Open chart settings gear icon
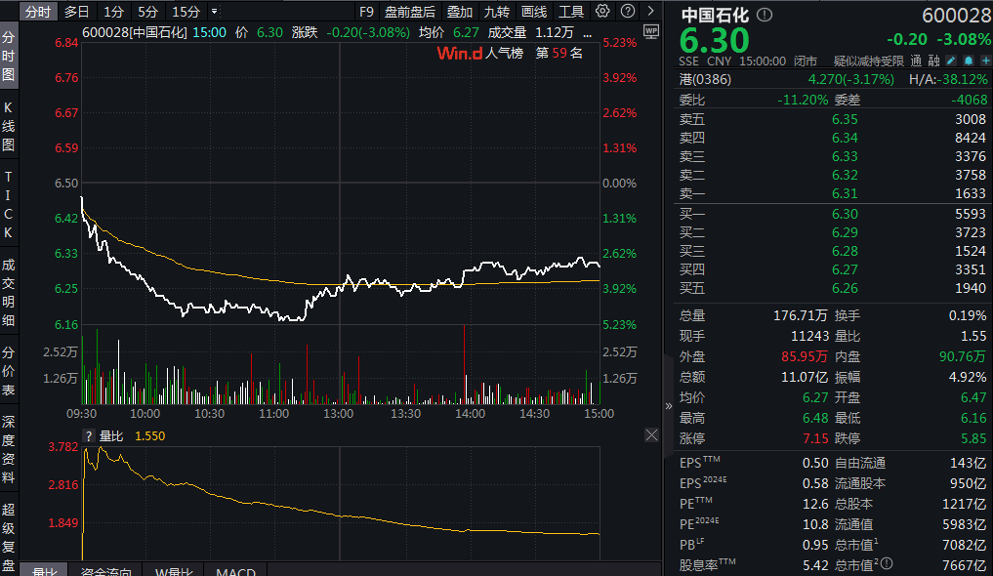Screen dimensions: 993x576 click(x=602, y=12)
